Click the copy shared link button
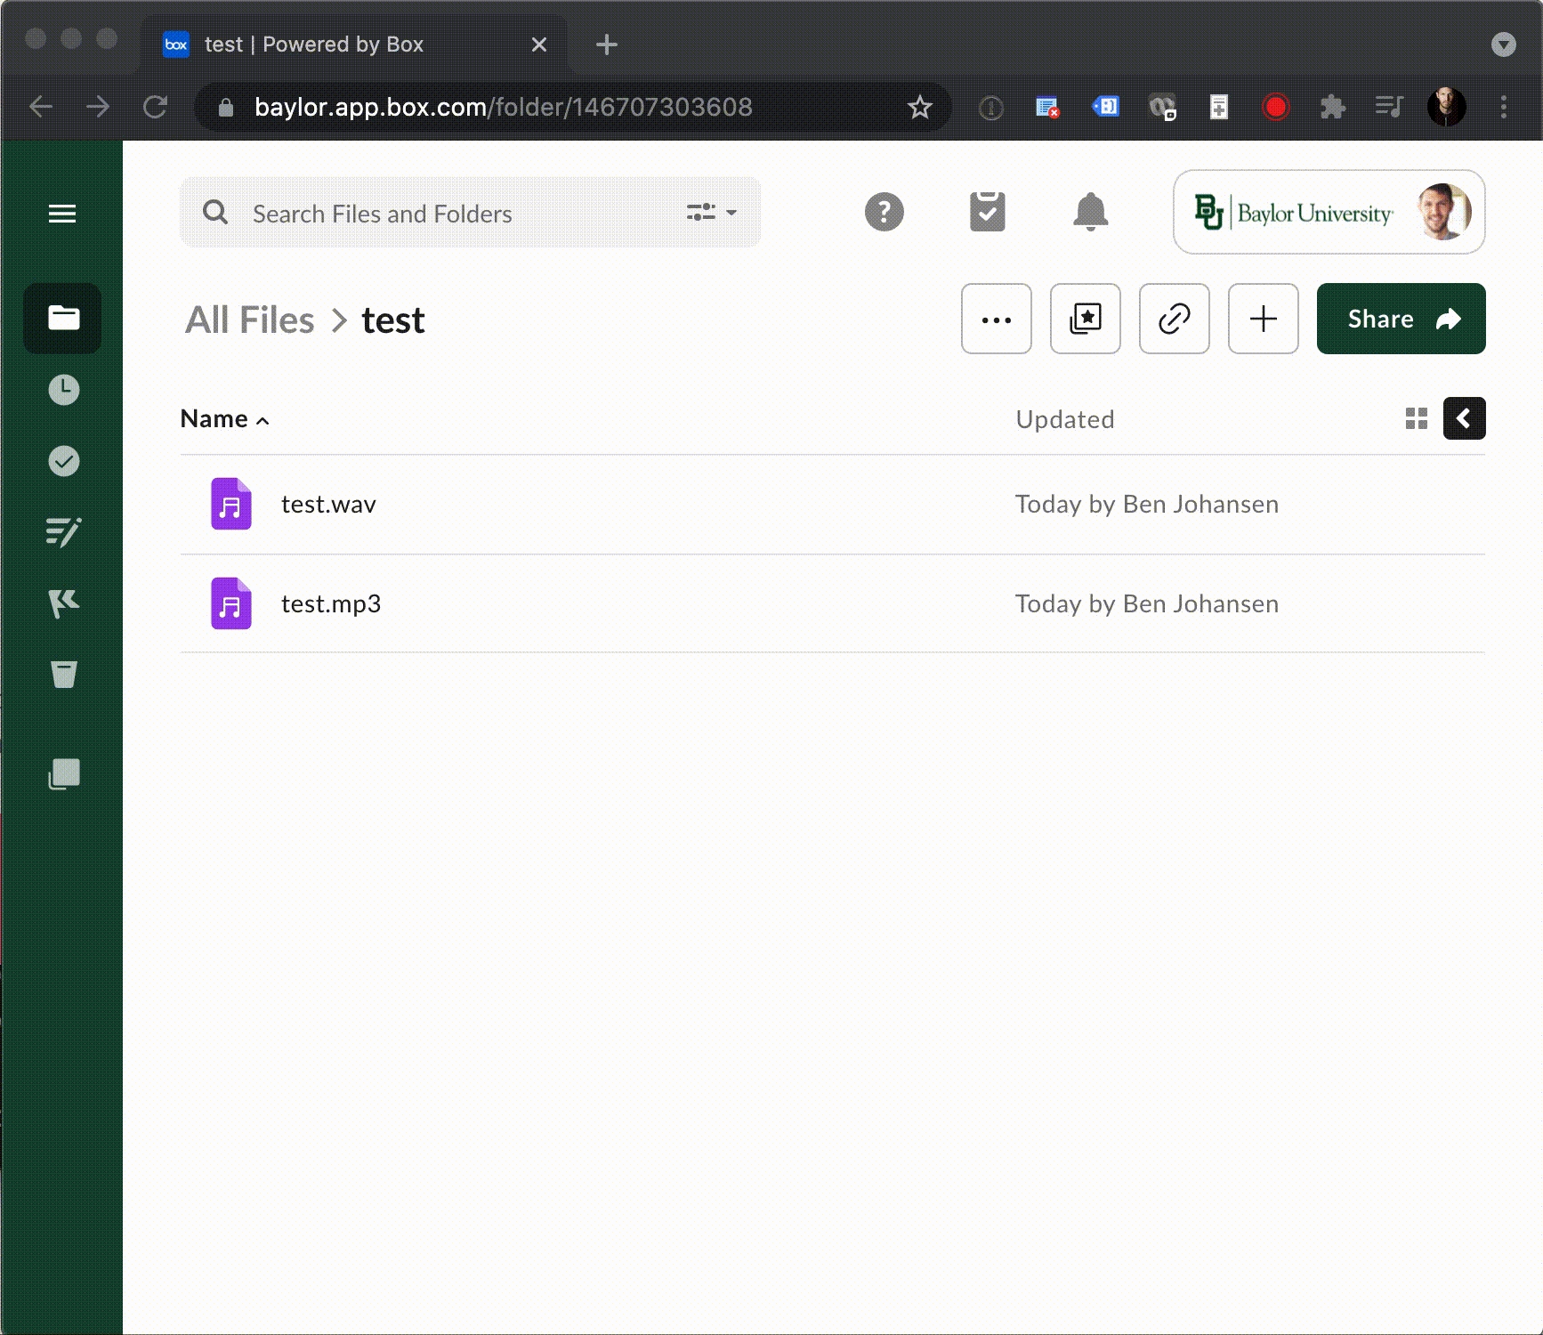 (1174, 319)
